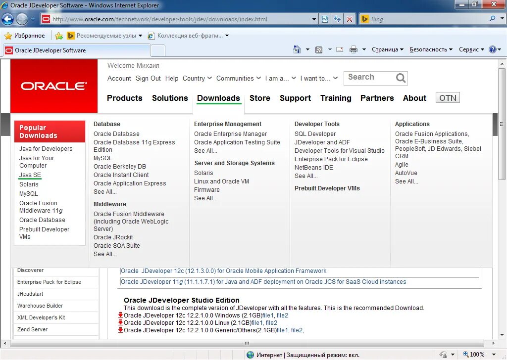Click the red Stop loading icon
Viewport: 507px width, 360px height.
(350, 19)
